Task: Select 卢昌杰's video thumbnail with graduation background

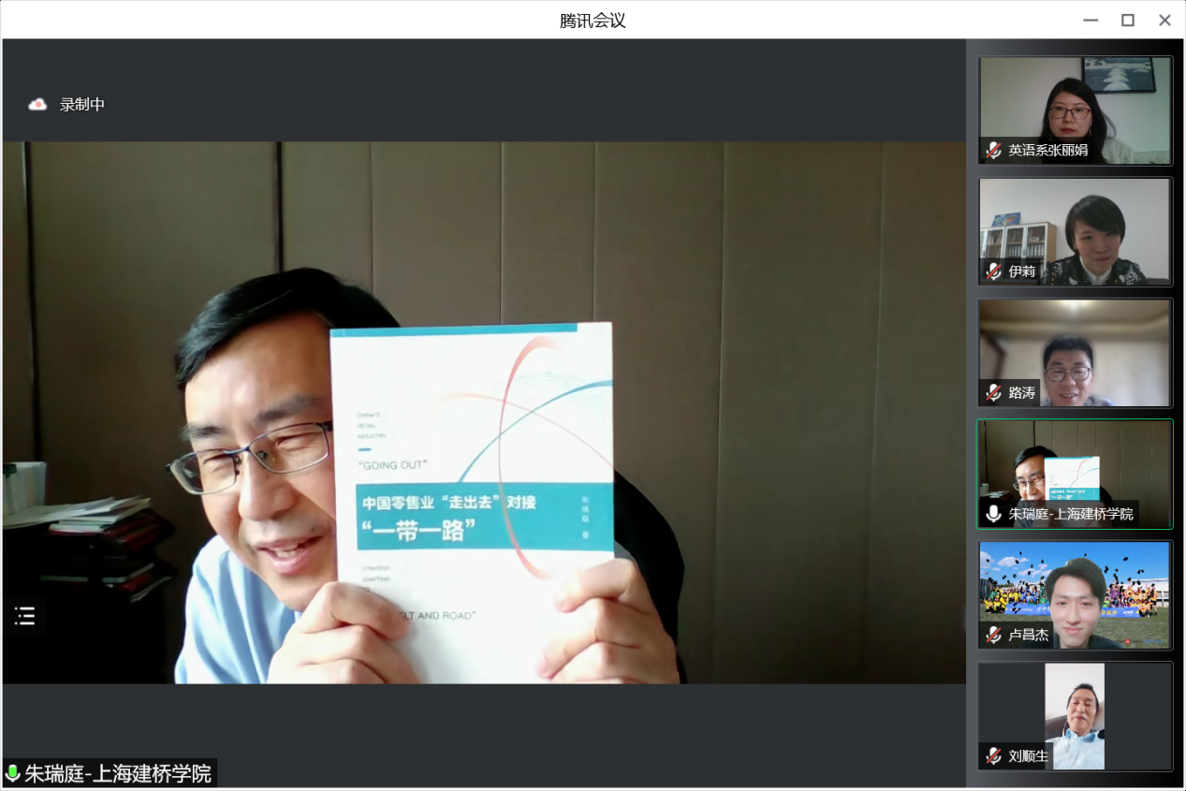Action: [x=1075, y=590]
